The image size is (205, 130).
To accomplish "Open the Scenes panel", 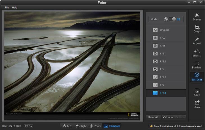I will pyautogui.click(x=197, y=17).
